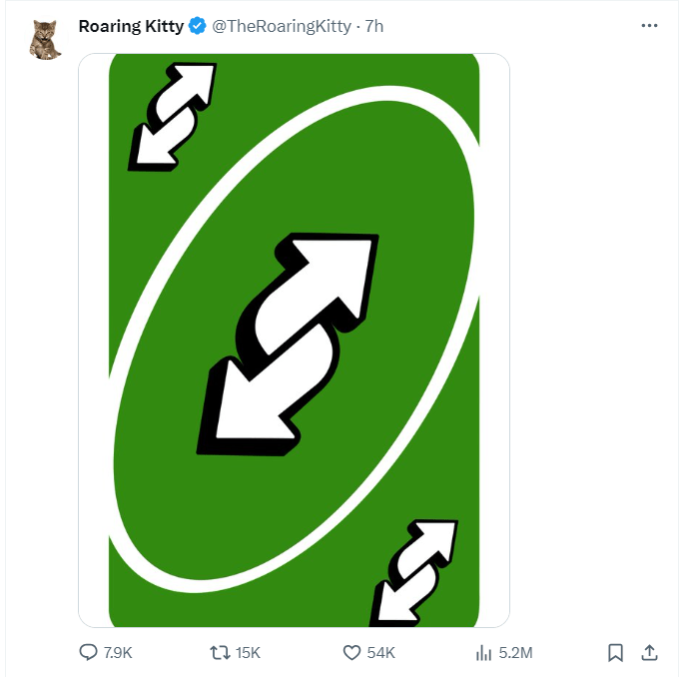
Task: Open the three-dot More options menu
Action: click(x=649, y=26)
